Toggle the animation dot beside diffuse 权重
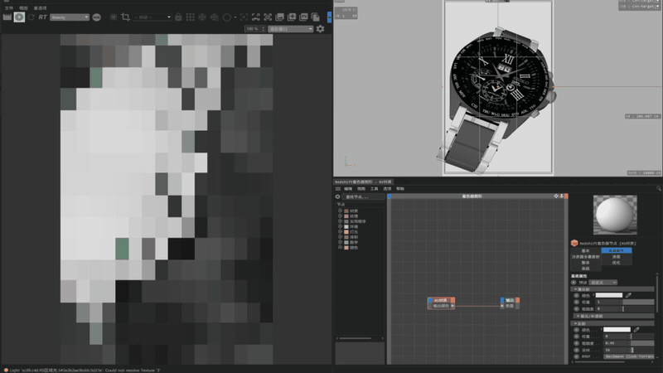Screen dimensions: 663x373 [x=576, y=302]
